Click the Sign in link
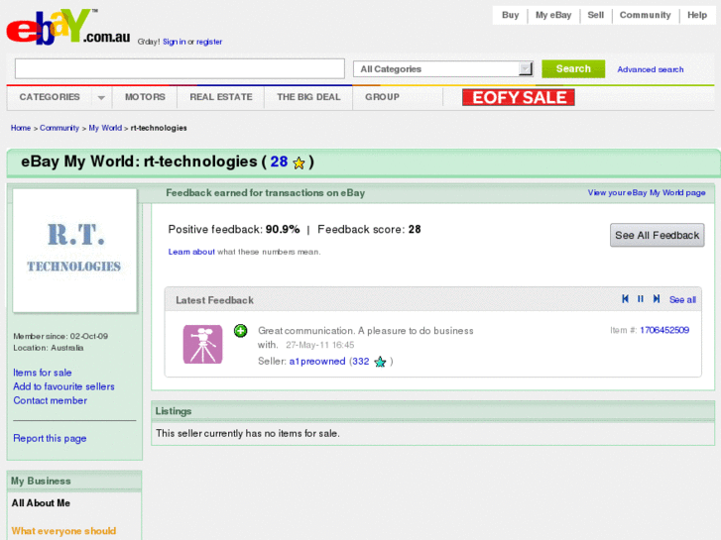Screen dimensions: 721x540 pos(175,42)
